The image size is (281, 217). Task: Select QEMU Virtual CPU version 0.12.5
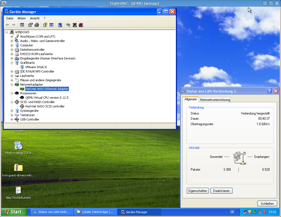point(47,98)
